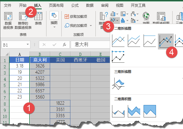Open the line chart dropdown in ribbon

pyautogui.click(x=115, y=20)
